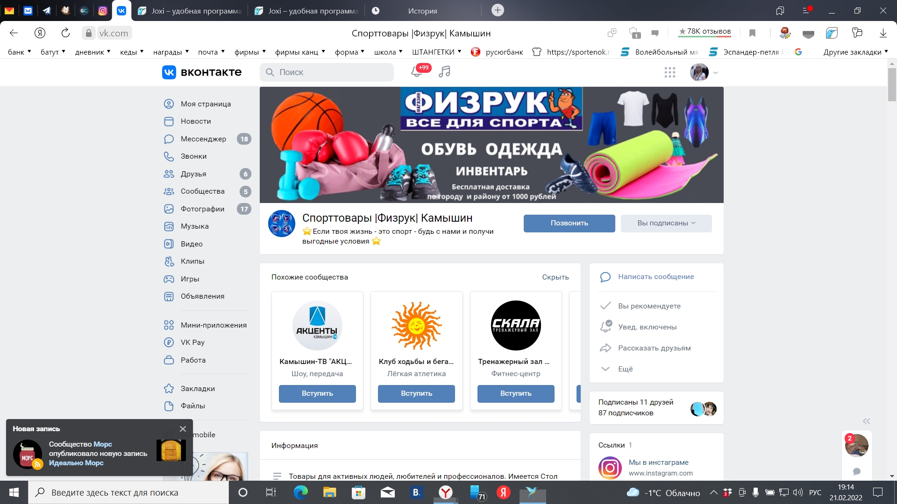Open VK services grid icon
Viewport: 897px width, 504px height.
[x=669, y=72]
